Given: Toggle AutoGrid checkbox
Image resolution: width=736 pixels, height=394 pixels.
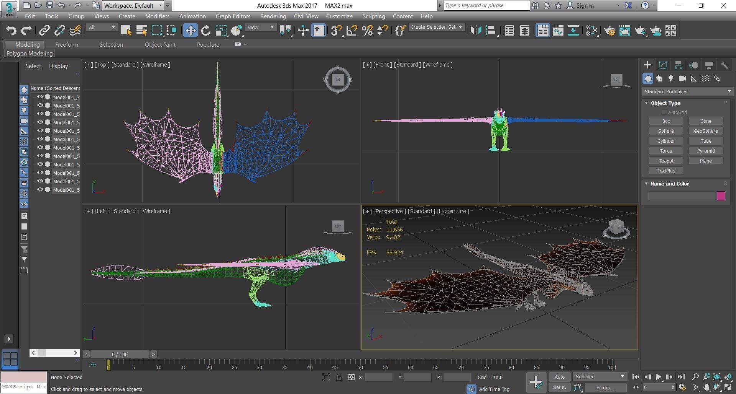Looking at the screenshot, I should coord(664,112).
